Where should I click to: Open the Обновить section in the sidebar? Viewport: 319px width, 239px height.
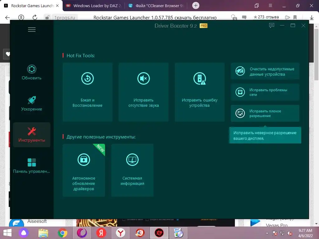click(x=31, y=72)
